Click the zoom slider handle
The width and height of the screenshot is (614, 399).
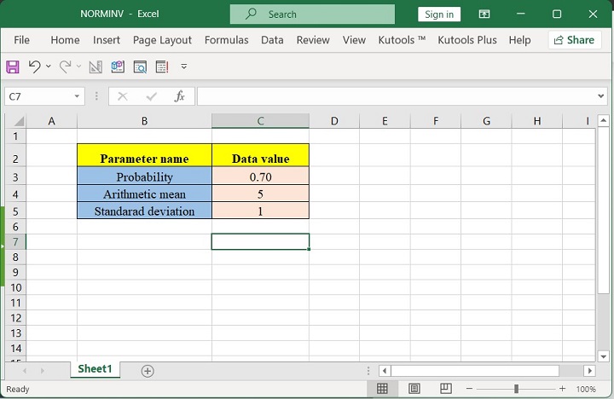516,389
